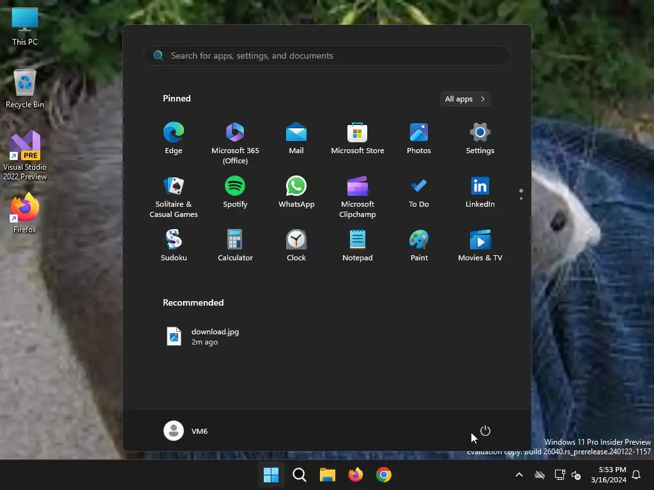Image resolution: width=654 pixels, height=490 pixels.
Task: Open the recommended download.jpg file
Action: (204, 337)
